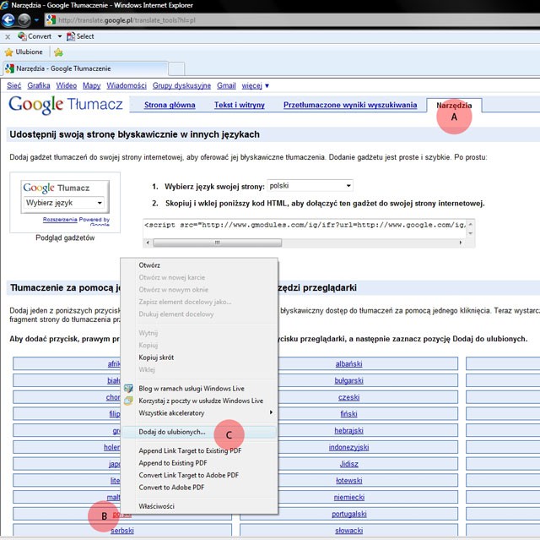
Task: Click the Wiadomości link
Action: click(x=127, y=85)
